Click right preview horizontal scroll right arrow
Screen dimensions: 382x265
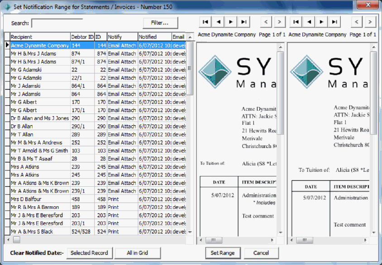[x=365, y=240]
